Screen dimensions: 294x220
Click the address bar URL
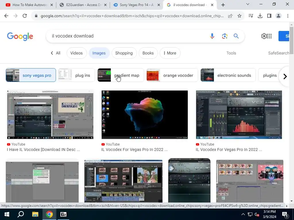132,16
